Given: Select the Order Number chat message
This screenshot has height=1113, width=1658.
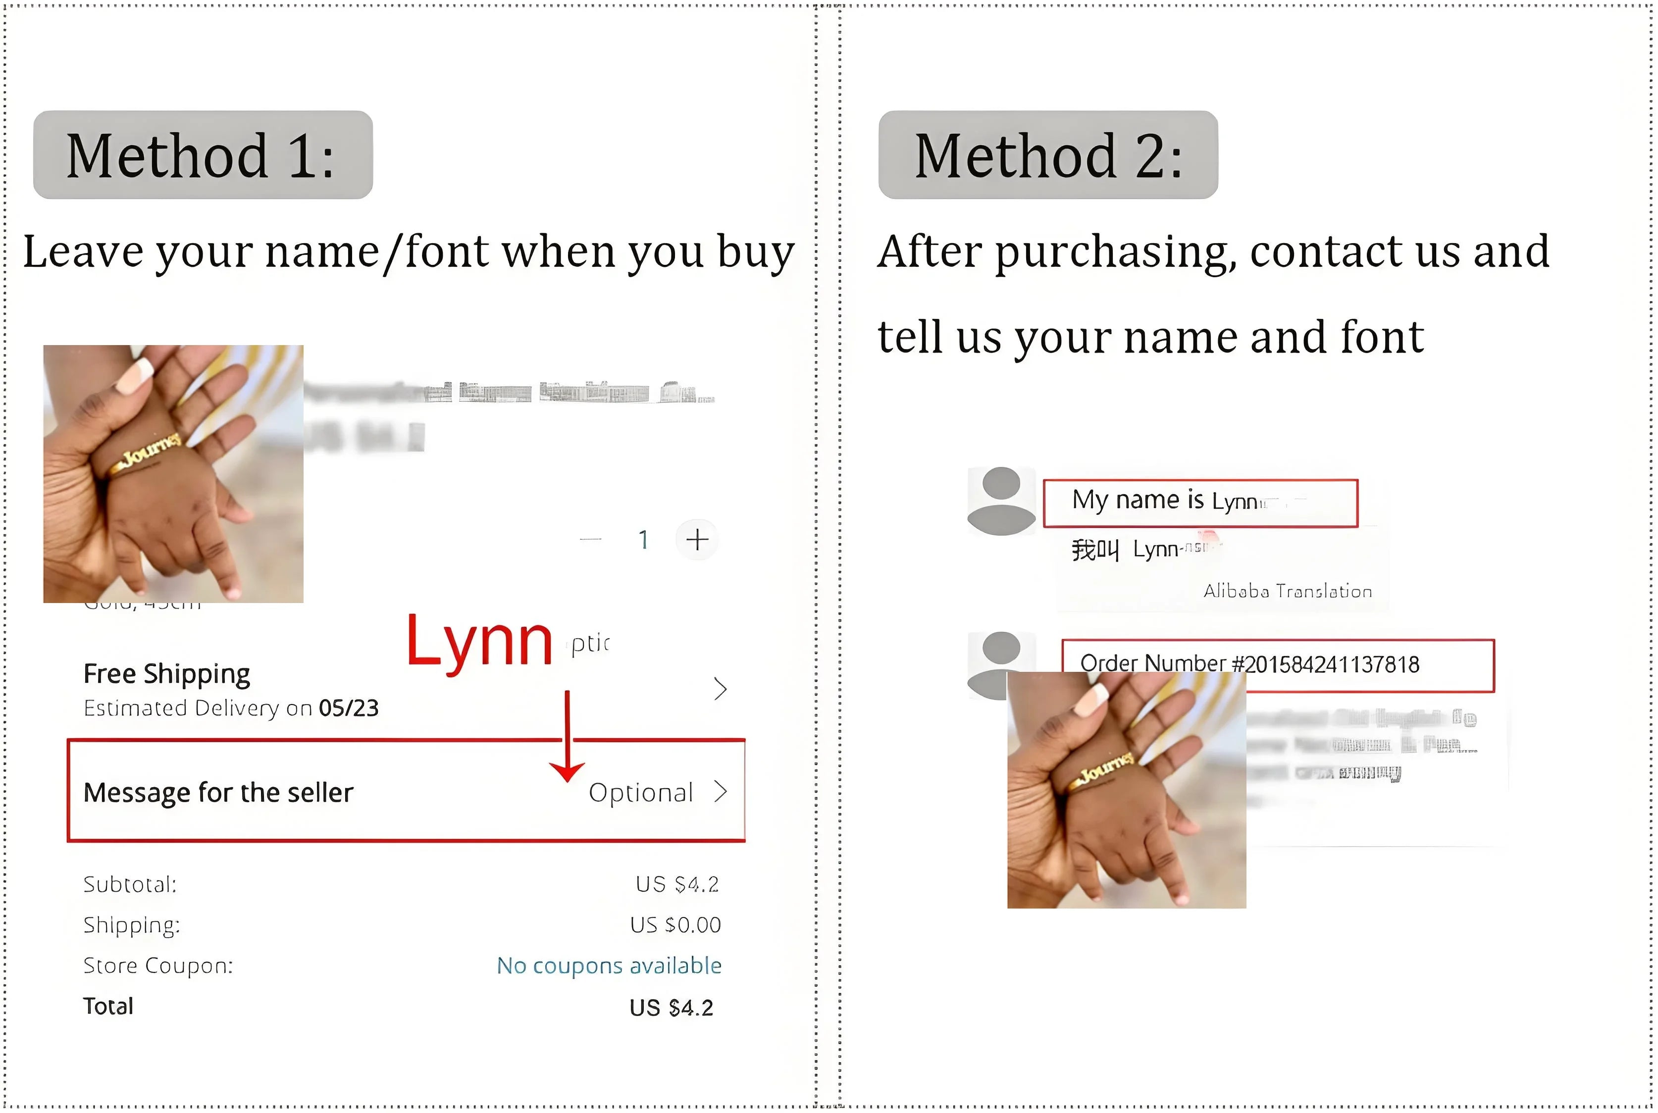Looking at the screenshot, I should click(1278, 665).
